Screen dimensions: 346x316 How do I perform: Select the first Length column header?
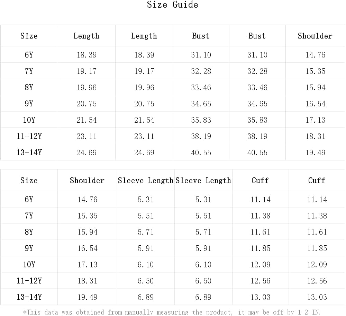86,36
